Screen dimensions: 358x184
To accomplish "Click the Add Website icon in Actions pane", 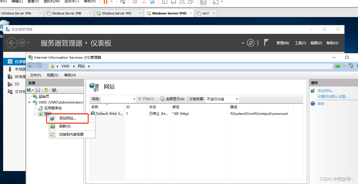I will click(313, 91).
